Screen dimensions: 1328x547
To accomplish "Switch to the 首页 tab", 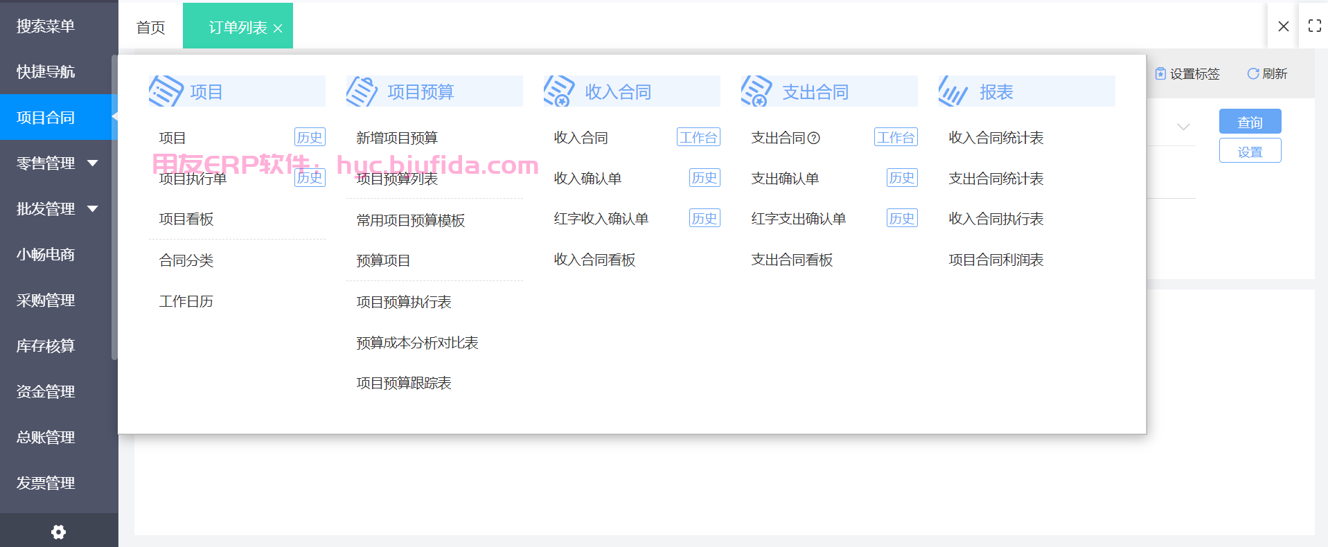I will click(x=150, y=27).
